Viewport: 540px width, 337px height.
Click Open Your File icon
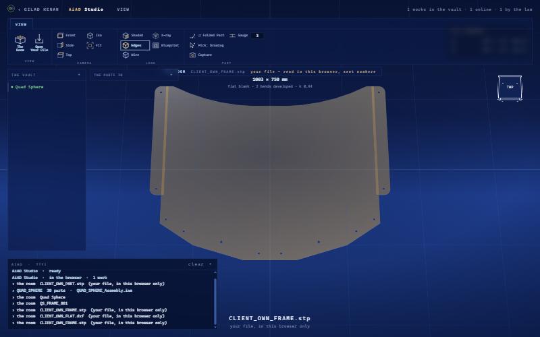(x=39, y=43)
